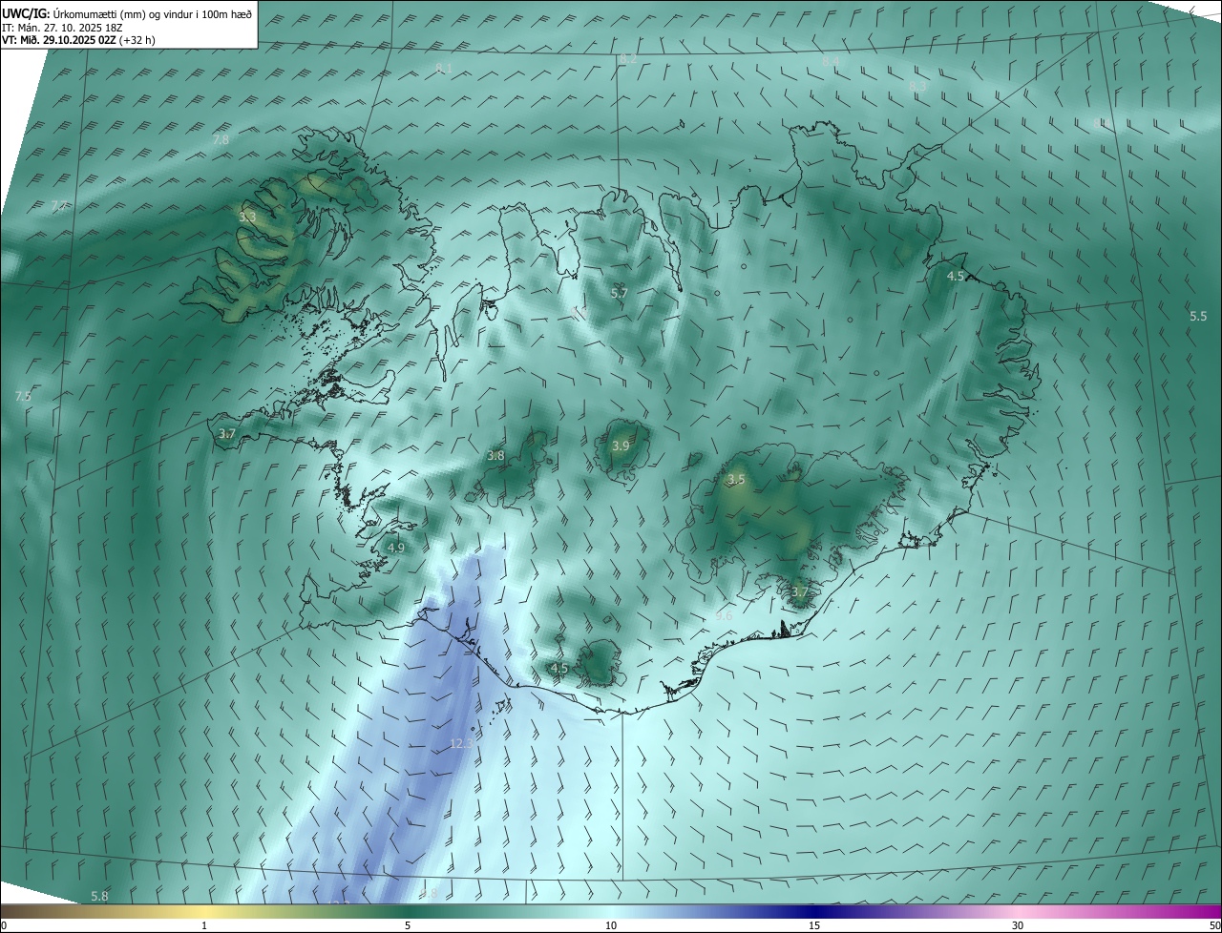
Task: Click the 9.6 value label
Action: point(724,616)
